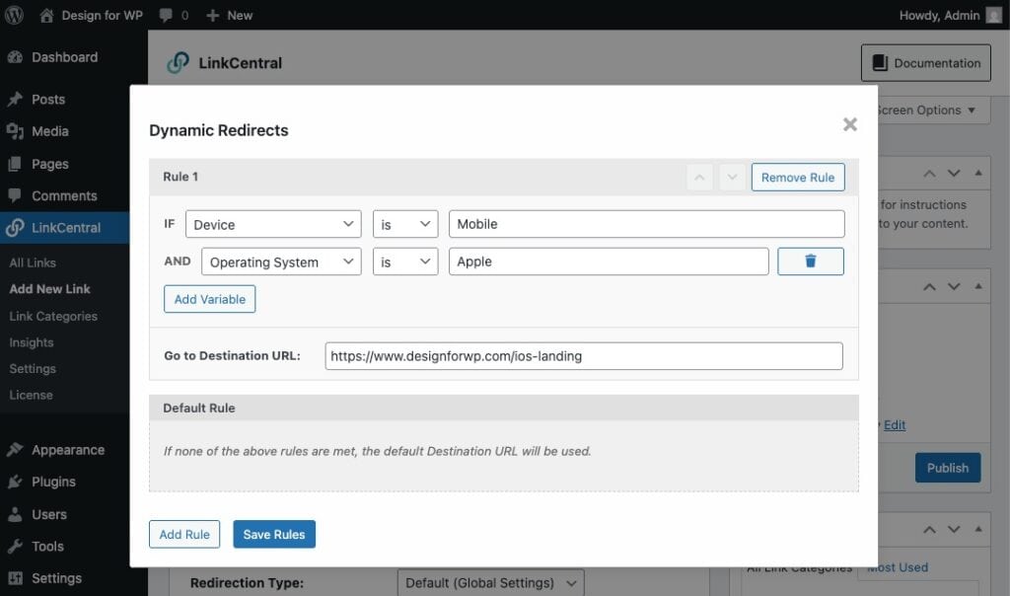Viewport: 1010px width, 596px height.
Task: Click the Admin avatar in top bar
Action: click(993, 15)
